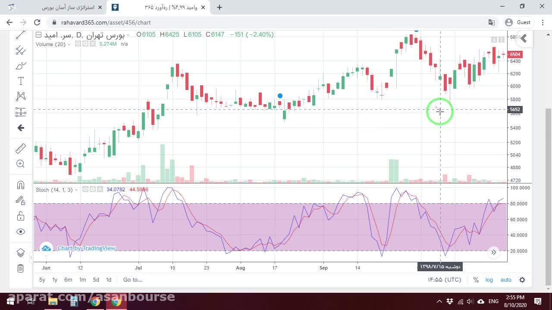Viewport: 552px width, 310px height.
Task: Click the trash remove drawings icon
Action: [x=20, y=269]
